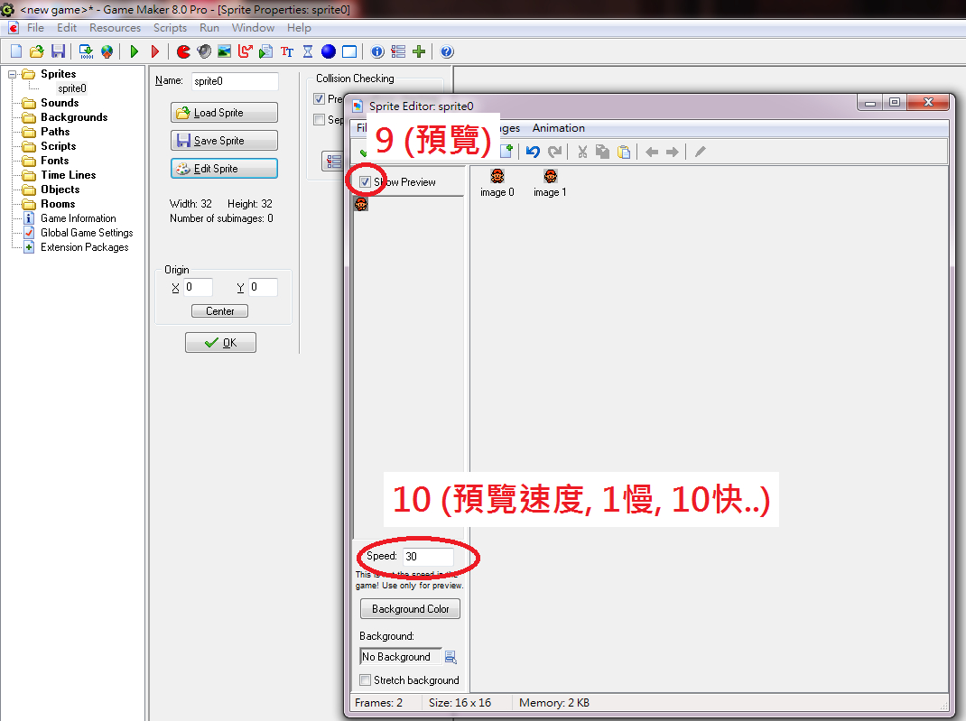Select image 1 thumbnail
Viewport: 966px width, 721px height.
550,183
